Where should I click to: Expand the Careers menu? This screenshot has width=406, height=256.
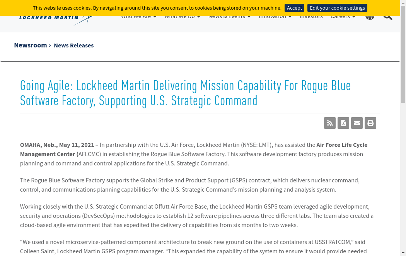[x=343, y=17]
